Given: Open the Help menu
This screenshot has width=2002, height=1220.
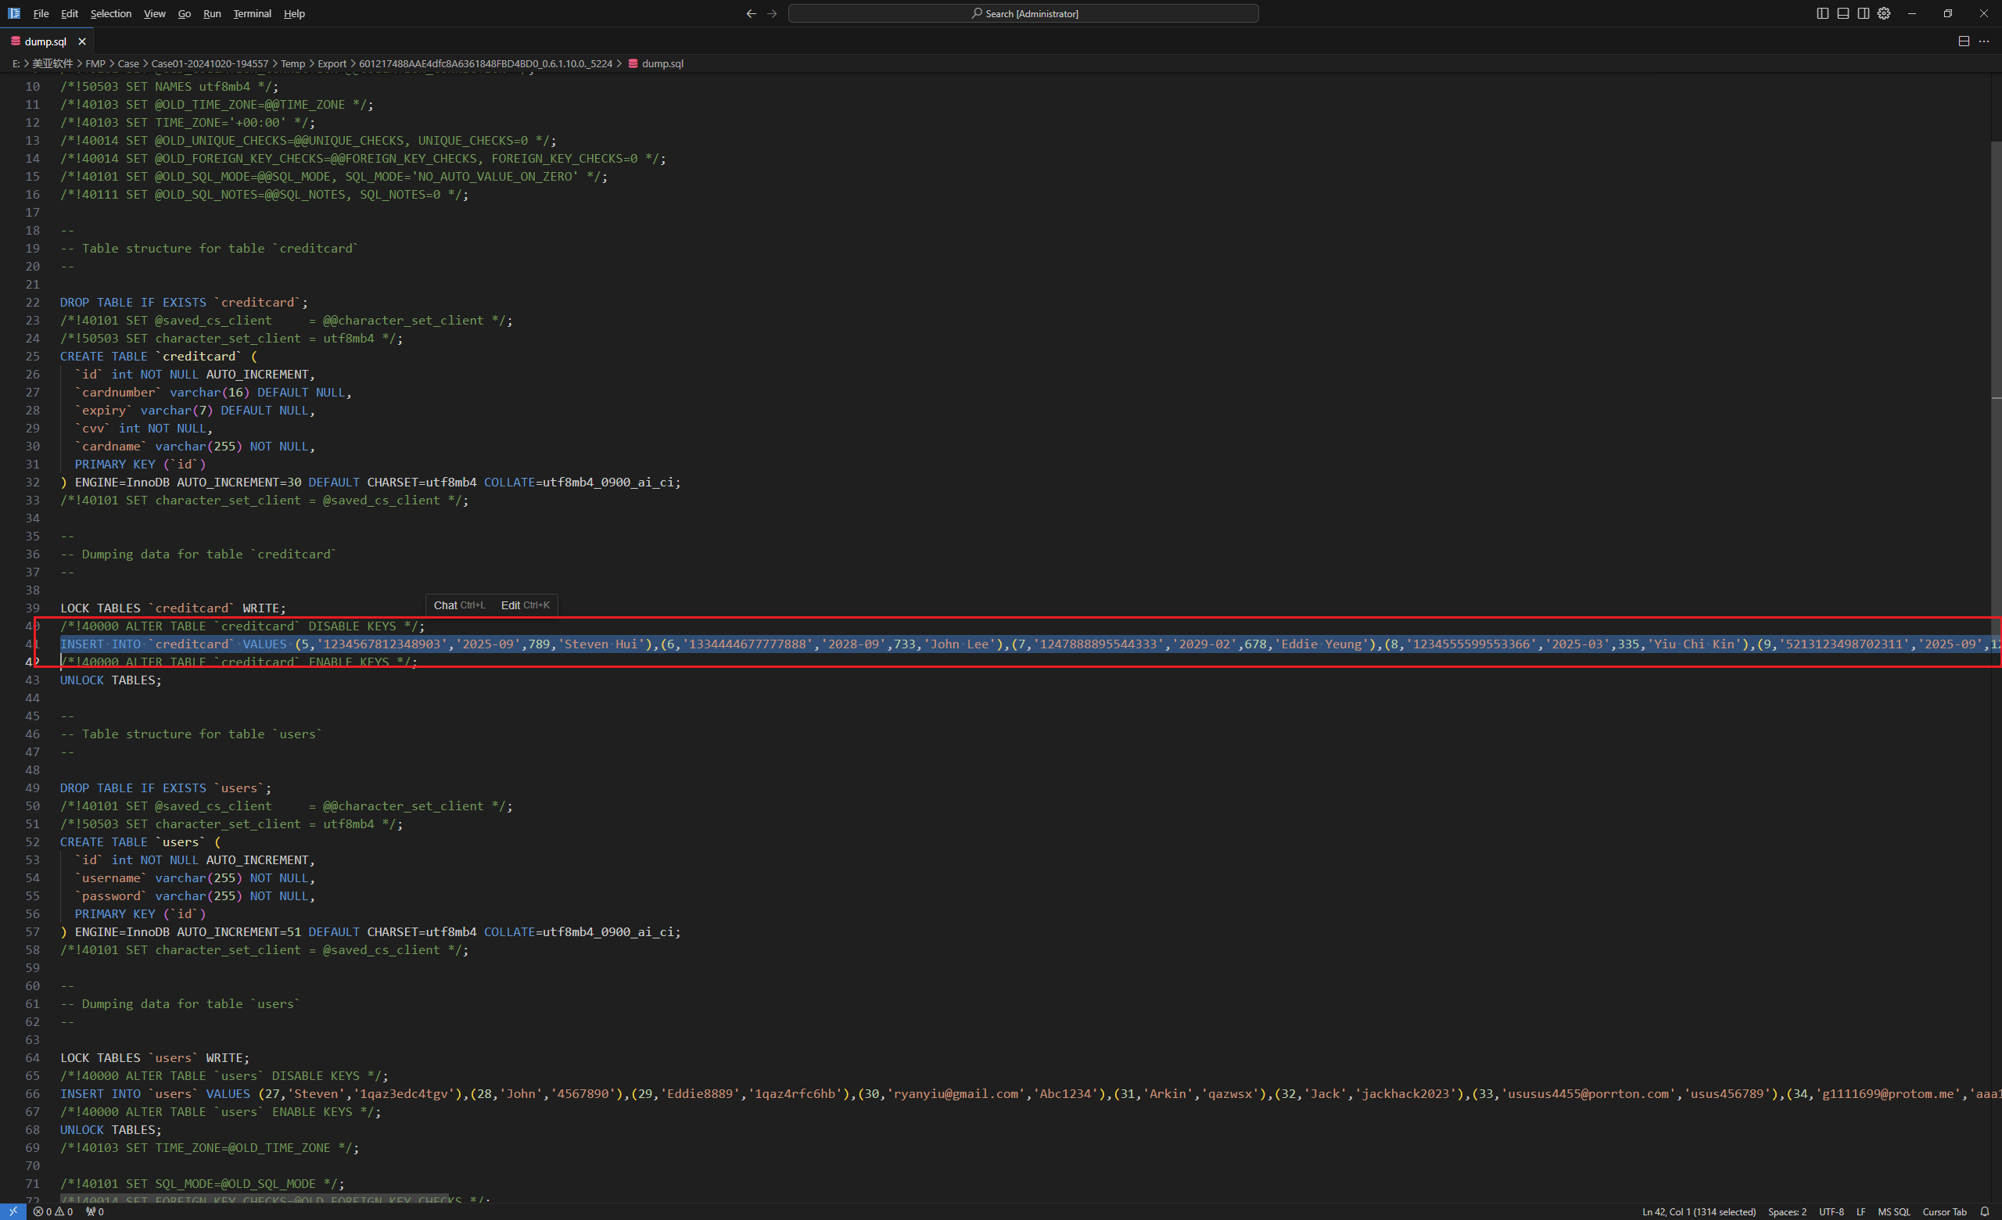Looking at the screenshot, I should (x=294, y=14).
